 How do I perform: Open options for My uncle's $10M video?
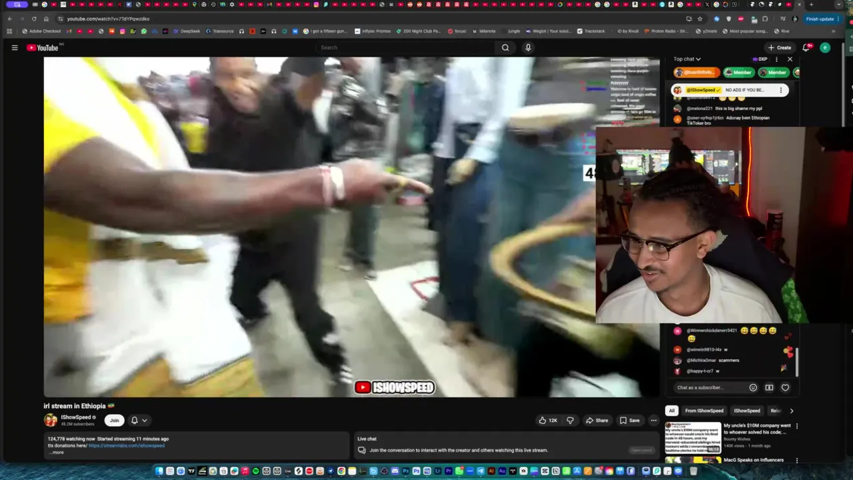(x=796, y=426)
